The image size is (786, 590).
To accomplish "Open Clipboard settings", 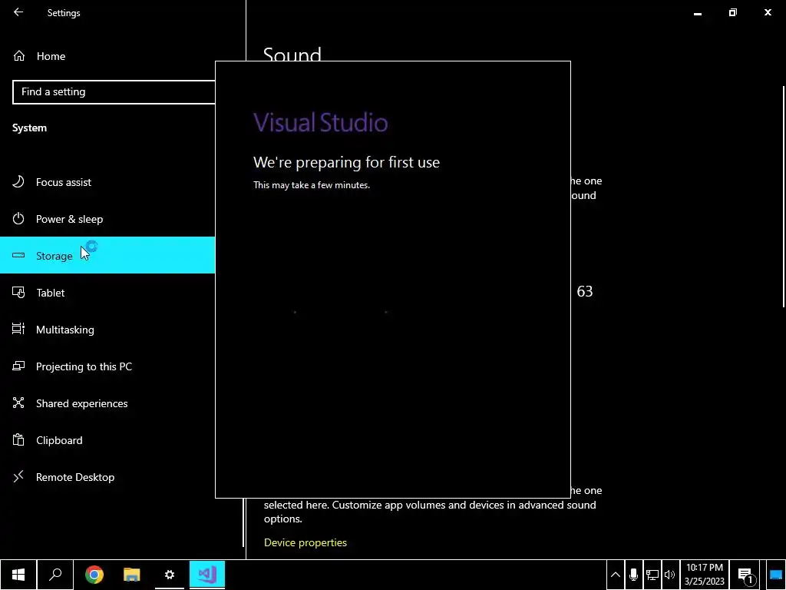I will point(107,440).
